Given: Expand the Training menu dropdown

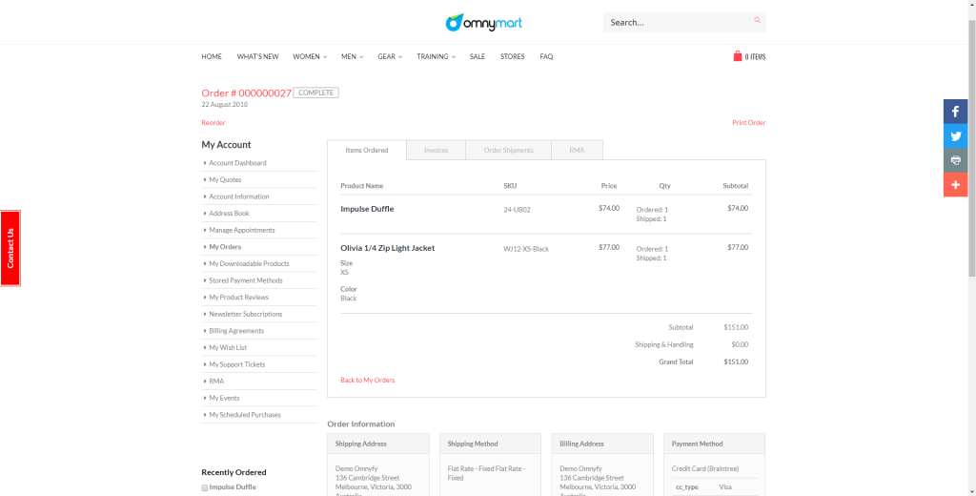Looking at the screenshot, I should pyautogui.click(x=437, y=56).
